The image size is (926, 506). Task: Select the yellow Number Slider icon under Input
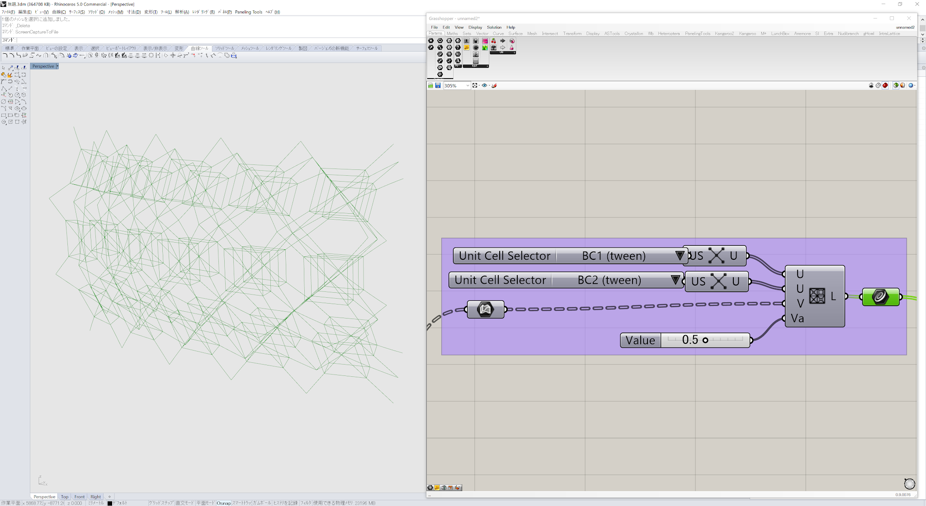(x=467, y=47)
